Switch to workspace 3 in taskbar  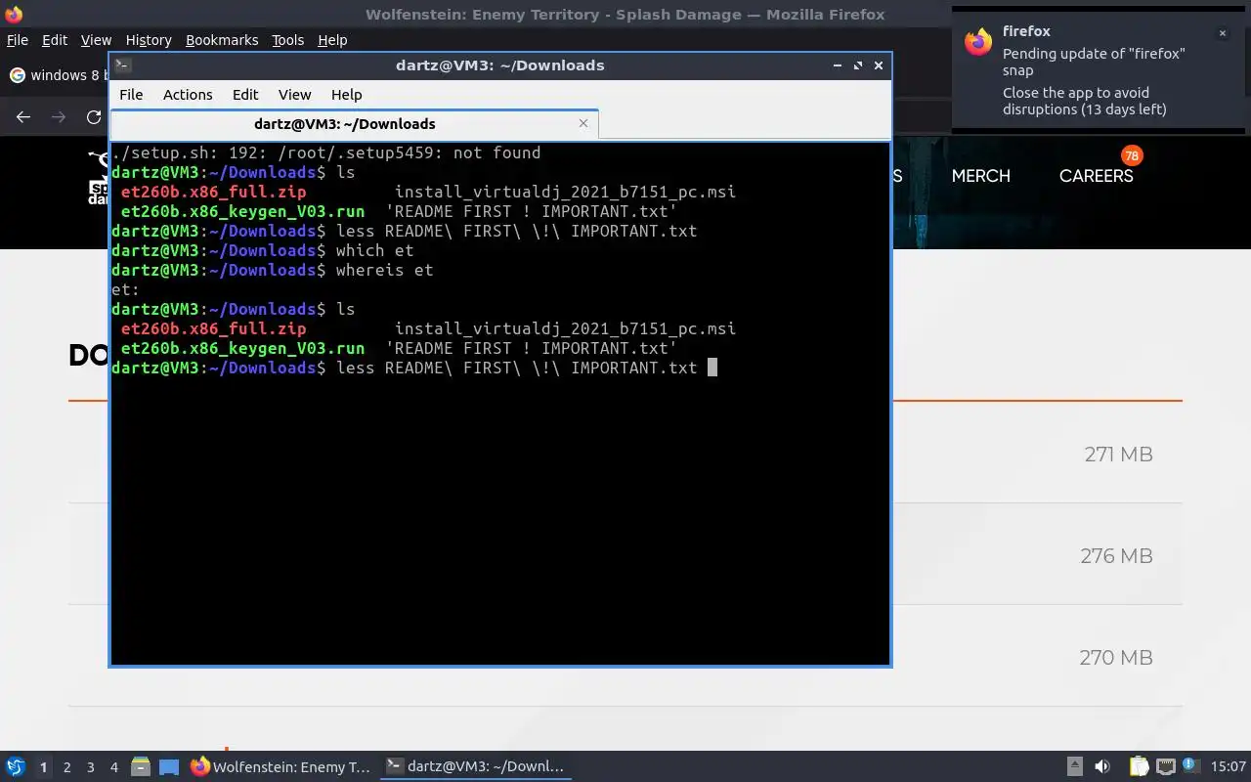(90, 767)
